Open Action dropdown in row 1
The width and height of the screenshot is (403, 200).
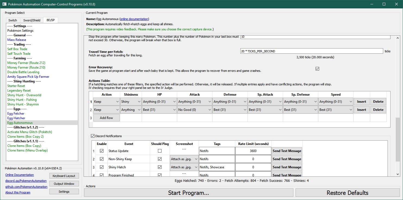point(106,102)
